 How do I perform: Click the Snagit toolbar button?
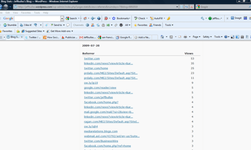coord(236,18)
